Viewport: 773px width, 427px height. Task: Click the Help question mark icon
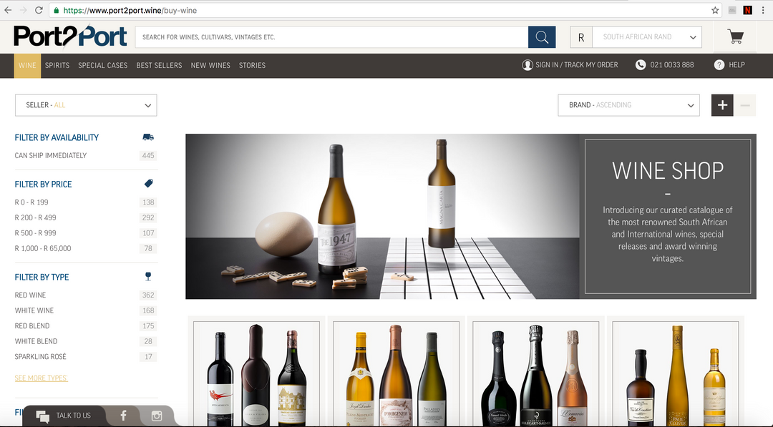(x=719, y=65)
